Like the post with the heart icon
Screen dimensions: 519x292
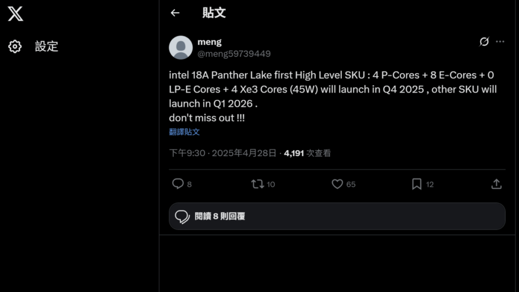point(337,184)
